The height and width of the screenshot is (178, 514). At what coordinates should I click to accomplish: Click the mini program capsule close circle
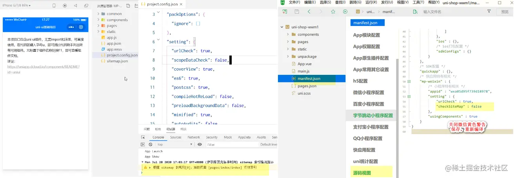[x=81, y=27]
